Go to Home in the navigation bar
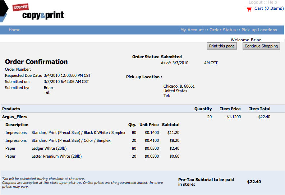 pyautogui.click(x=14, y=30)
